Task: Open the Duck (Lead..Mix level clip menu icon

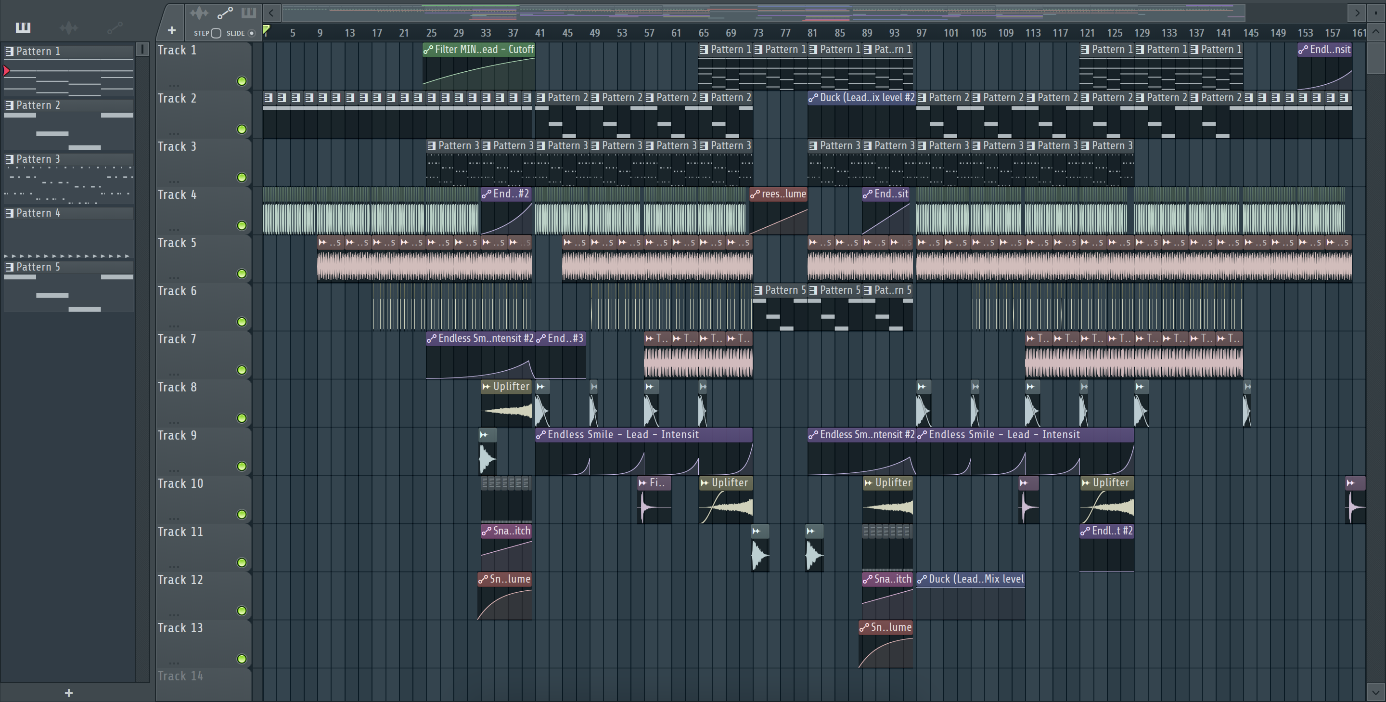Action: [x=922, y=579]
